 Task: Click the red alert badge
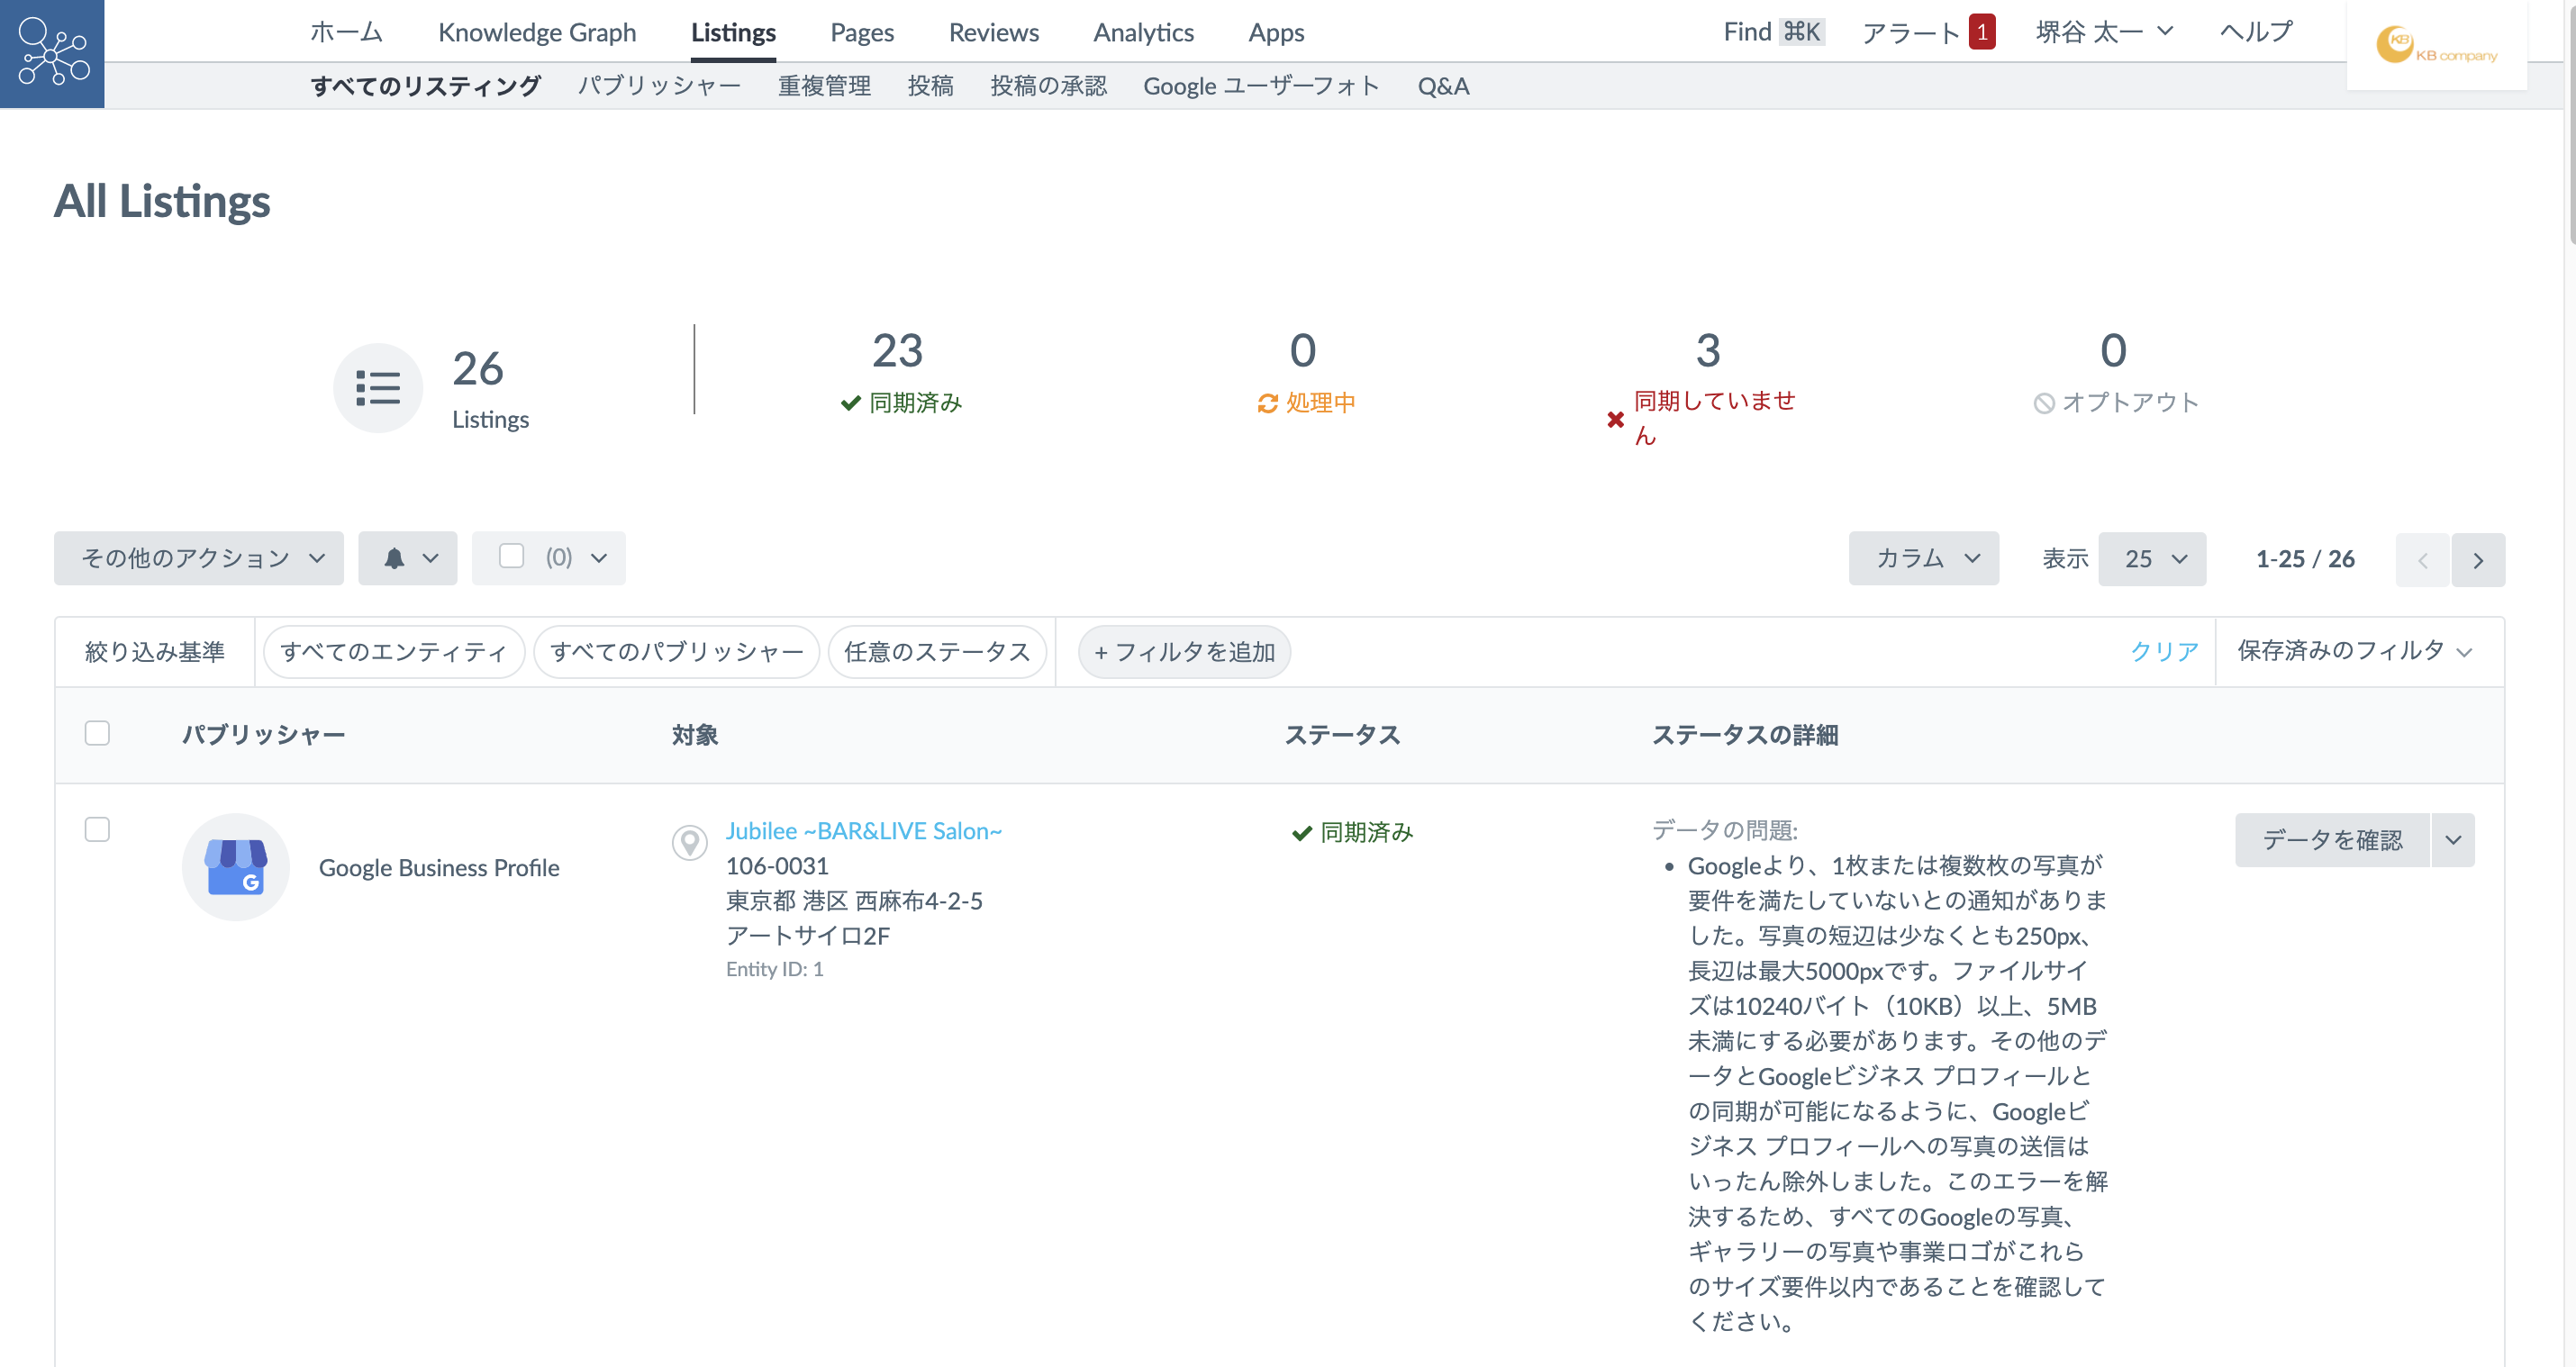coord(1981,32)
